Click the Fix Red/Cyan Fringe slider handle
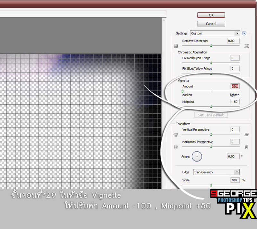This screenshot has width=257, height=229. point(211,62)
